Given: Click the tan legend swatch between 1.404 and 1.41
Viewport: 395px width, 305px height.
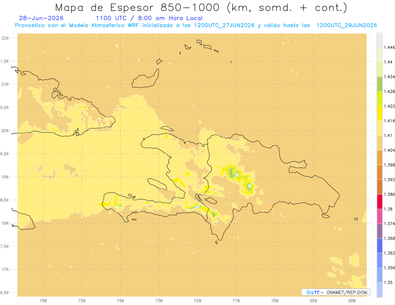Looking at the screenshot, I should 380,143.
